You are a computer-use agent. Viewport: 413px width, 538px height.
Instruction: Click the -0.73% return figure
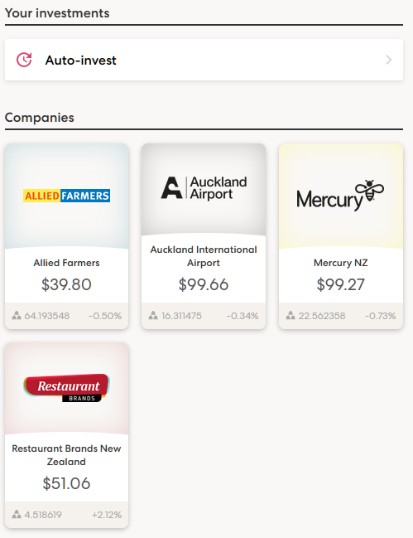coord(380,316)
